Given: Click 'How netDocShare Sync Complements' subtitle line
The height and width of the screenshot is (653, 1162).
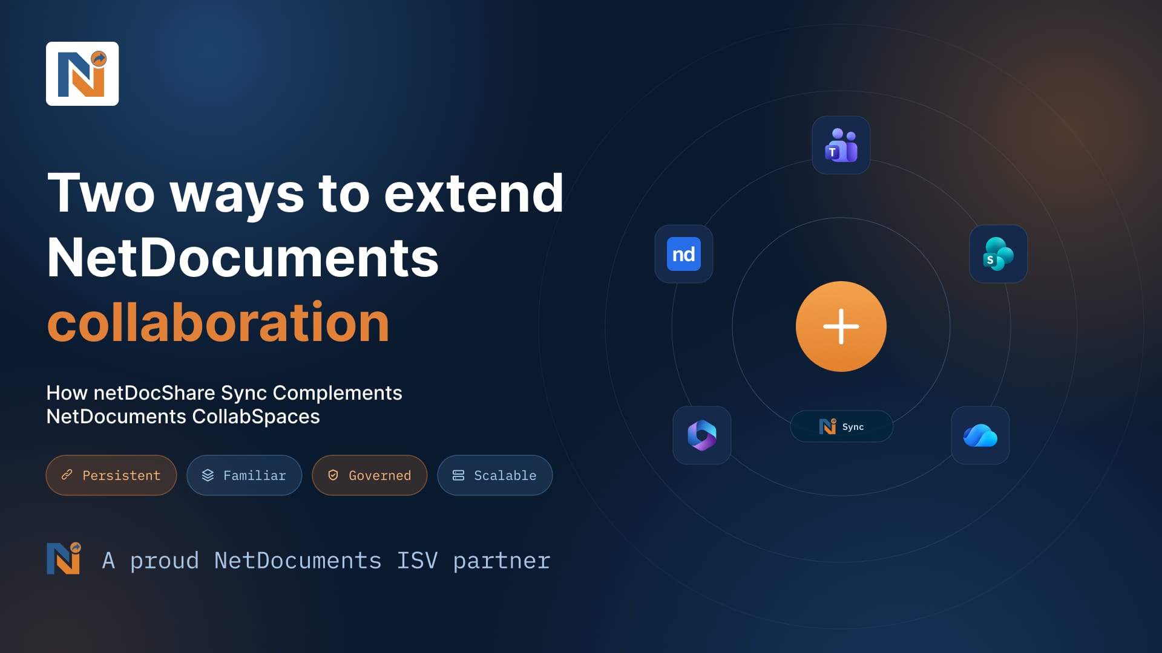Looking at the screenshot, I should (x=225, y=393).
